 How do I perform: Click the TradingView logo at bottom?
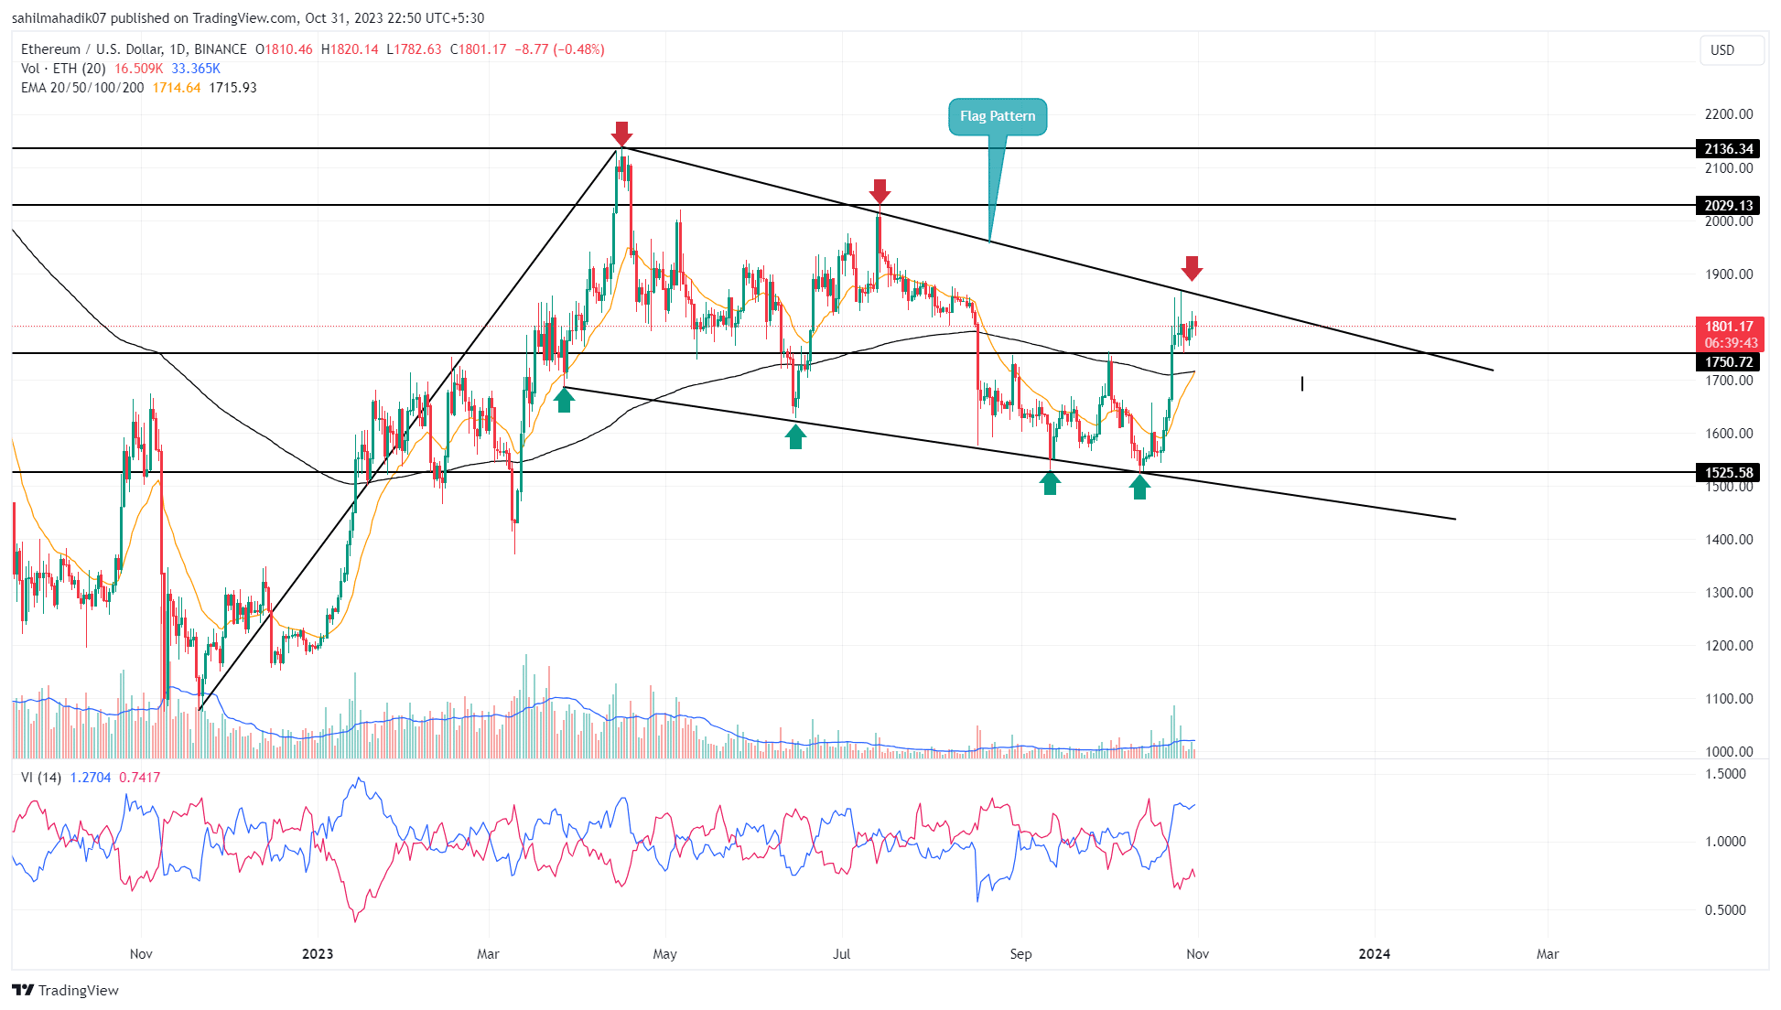[65, 990]
